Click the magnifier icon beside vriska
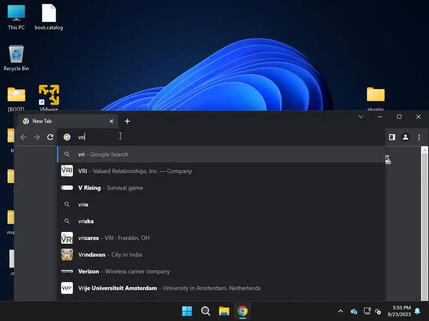The width and height of the screenshot is (429, 321). click(67, 221)
